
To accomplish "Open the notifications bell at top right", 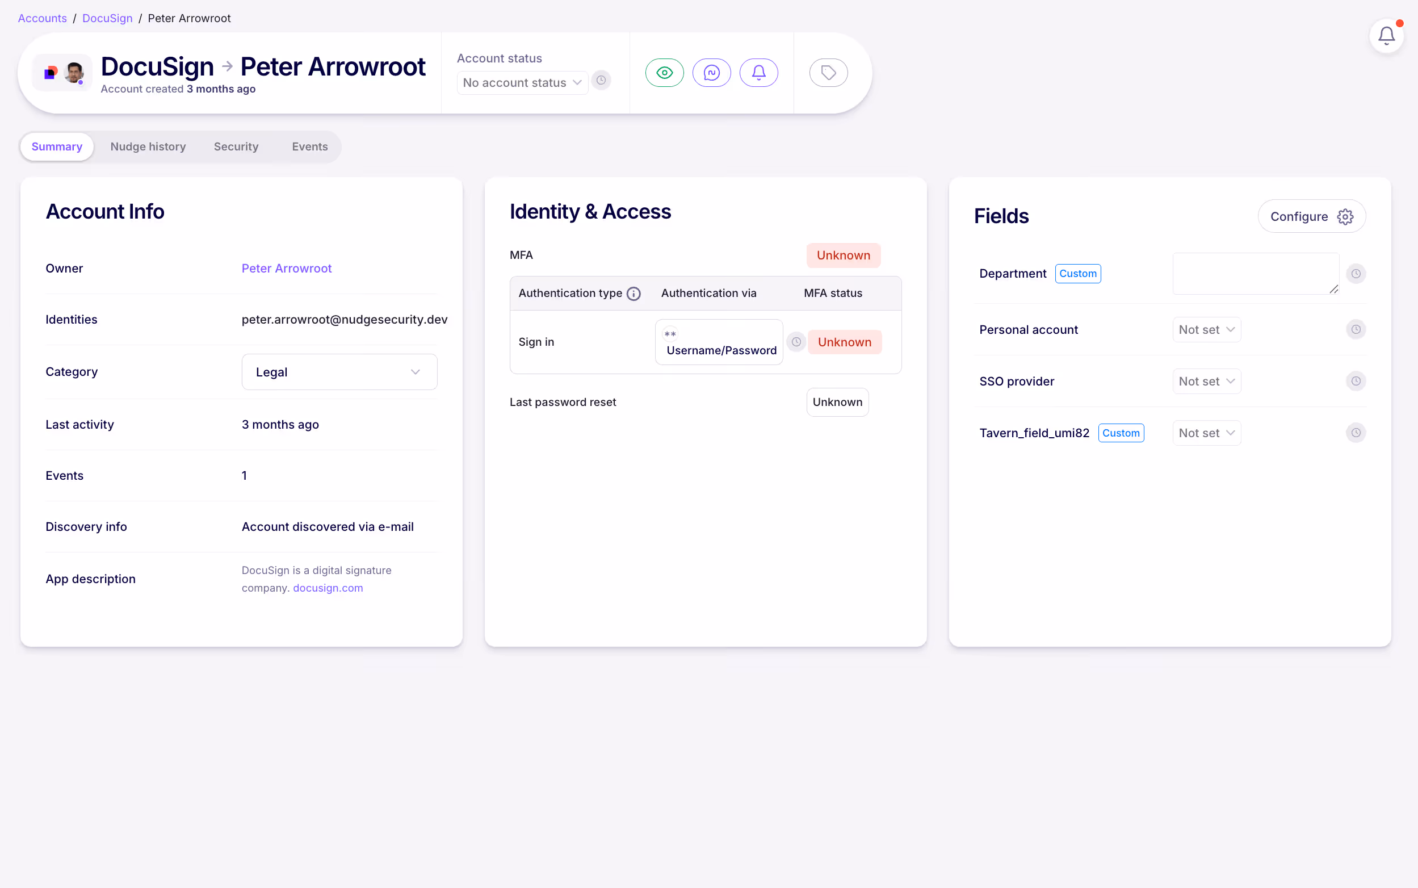I will click(x=1386, y=35).
